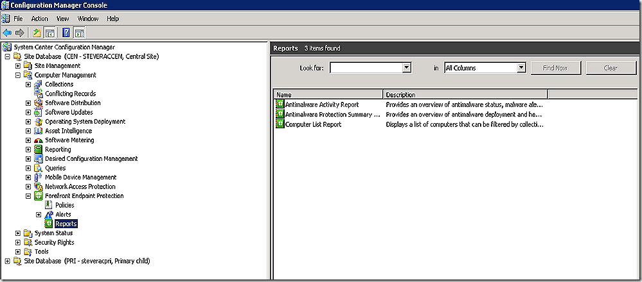The image size is (642, 282).
Task: Click the blue Help toolbar icon
Action: pos(66,33)
